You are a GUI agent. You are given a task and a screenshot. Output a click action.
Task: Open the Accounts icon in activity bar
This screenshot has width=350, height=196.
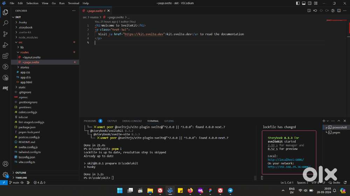coord(5,164)
